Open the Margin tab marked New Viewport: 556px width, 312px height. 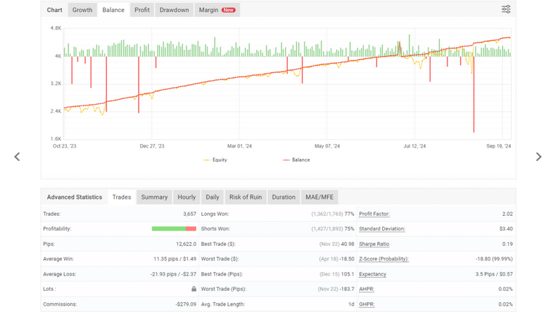[x=217, y=10]
